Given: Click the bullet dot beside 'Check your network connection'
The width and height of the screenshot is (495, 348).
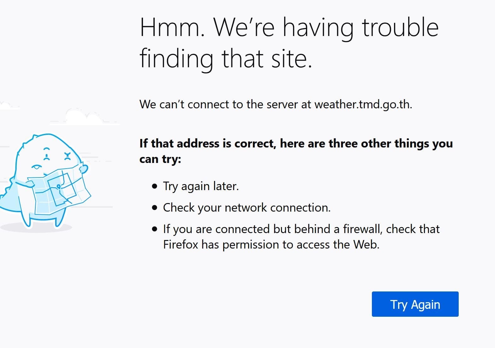Looking at the screenshot, I should [x=154, y=208].
